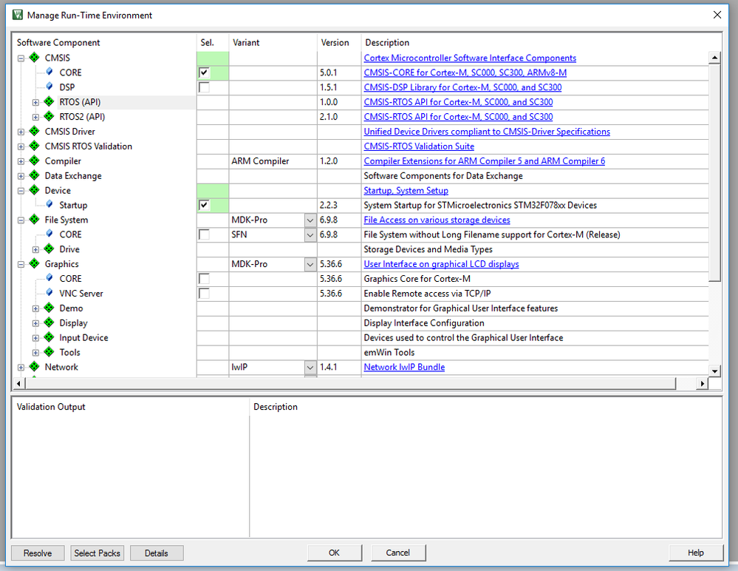Click the Select Packs button
The image size is (738, 571).
(97, 553)
